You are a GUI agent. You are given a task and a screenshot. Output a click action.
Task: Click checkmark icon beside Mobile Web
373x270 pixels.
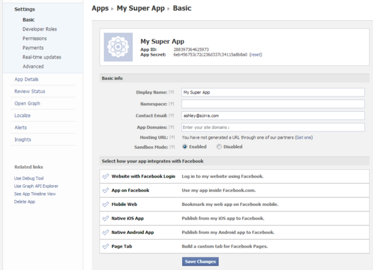pyautogui.click(x=105, y=204)
